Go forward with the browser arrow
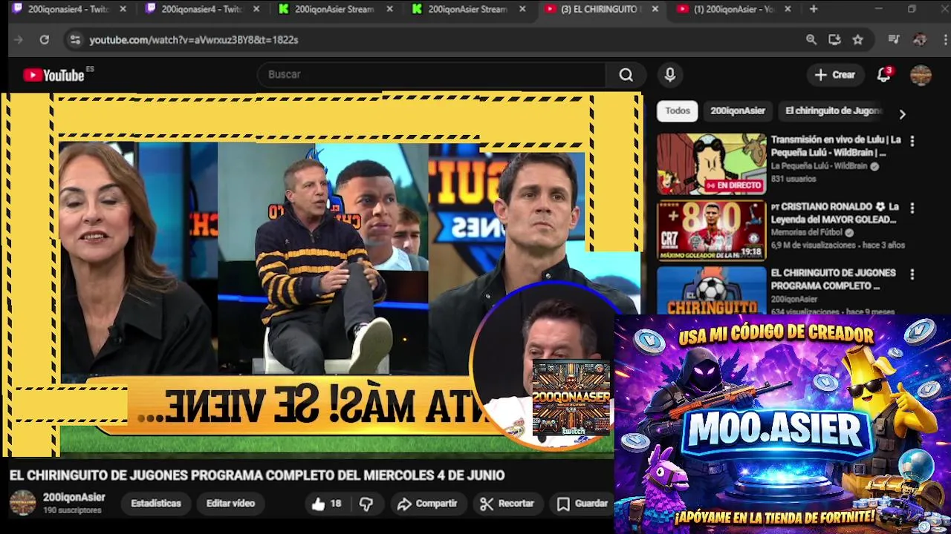 coord(19,40)
